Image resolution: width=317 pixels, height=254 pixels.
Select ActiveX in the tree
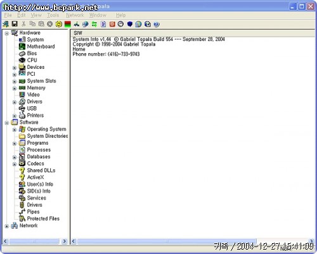36,177
